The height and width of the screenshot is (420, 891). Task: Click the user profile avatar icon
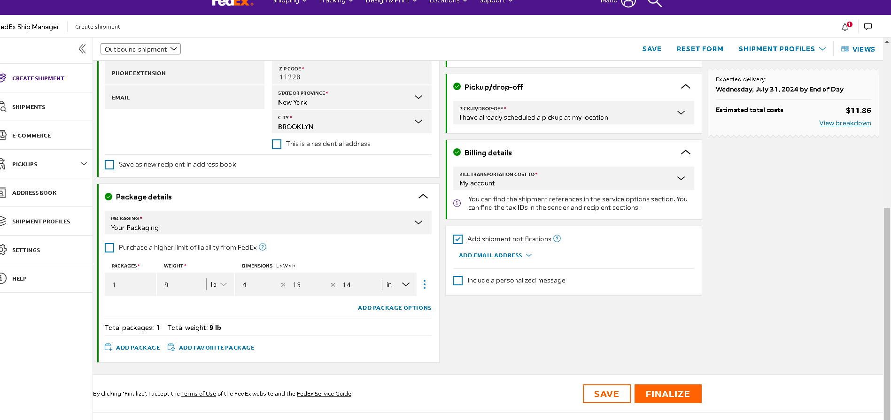pyautogui.click(x=628, y=2)
